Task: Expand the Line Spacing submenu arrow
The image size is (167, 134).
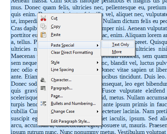Action: (x=98, y=70)
